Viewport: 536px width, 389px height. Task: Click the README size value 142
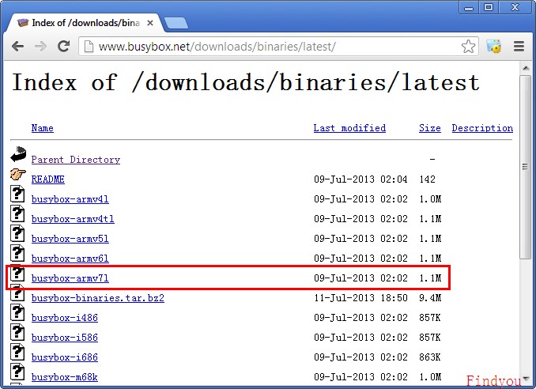point(427,179)
